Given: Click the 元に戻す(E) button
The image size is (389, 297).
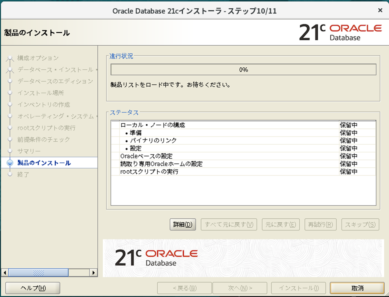Looking at the screenshot, I should click(x=281, y=224).
